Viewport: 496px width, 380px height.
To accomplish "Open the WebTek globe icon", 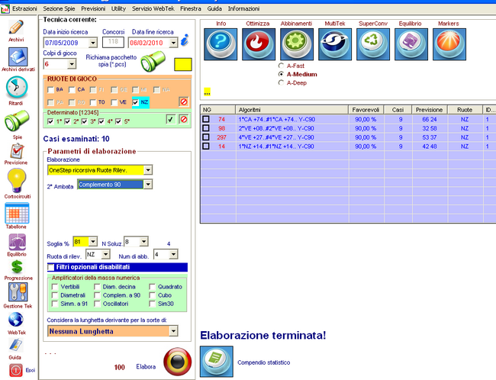I will coord(16,320).
